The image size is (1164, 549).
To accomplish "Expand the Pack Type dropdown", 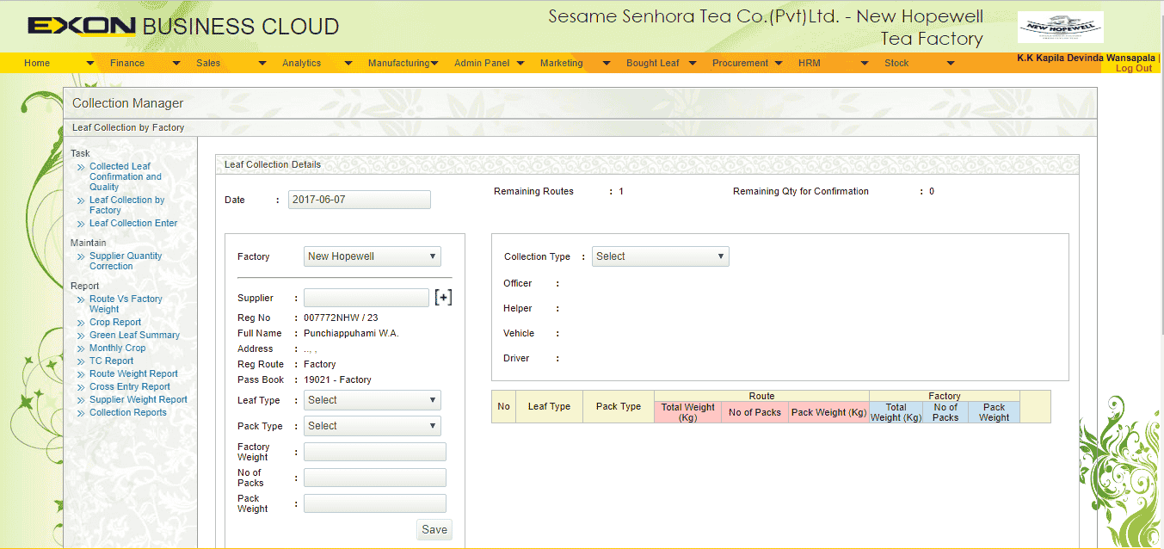I will [x=373, y=426].
